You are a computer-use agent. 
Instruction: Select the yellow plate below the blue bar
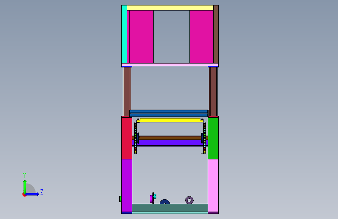(170, 120)
